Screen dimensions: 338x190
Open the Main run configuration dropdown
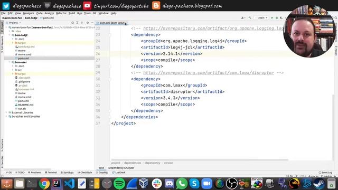261,17
